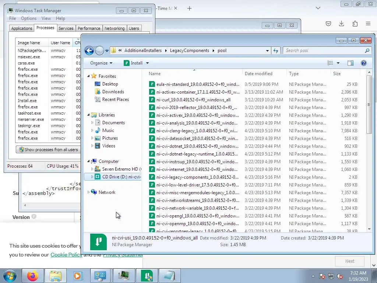This screenshot has width=377, height=283.
Task: Open the Organize dropdown
Action: (101, 63)
